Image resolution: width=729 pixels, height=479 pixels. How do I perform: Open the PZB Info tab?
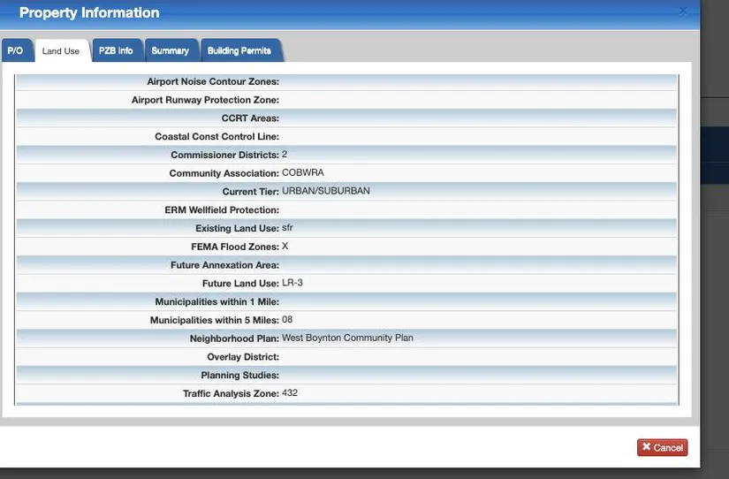116,51
